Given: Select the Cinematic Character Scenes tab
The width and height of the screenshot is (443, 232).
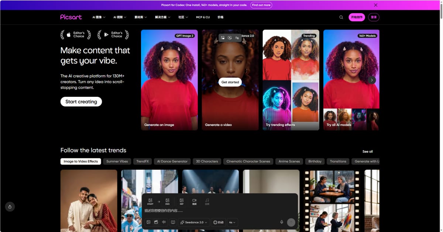Looking at the screenshot, I should 248,161.
